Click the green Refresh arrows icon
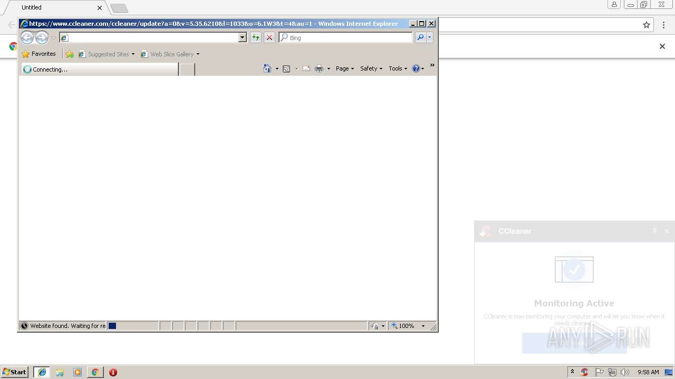This screenshot has height=379, width=675. click(256, 37)
